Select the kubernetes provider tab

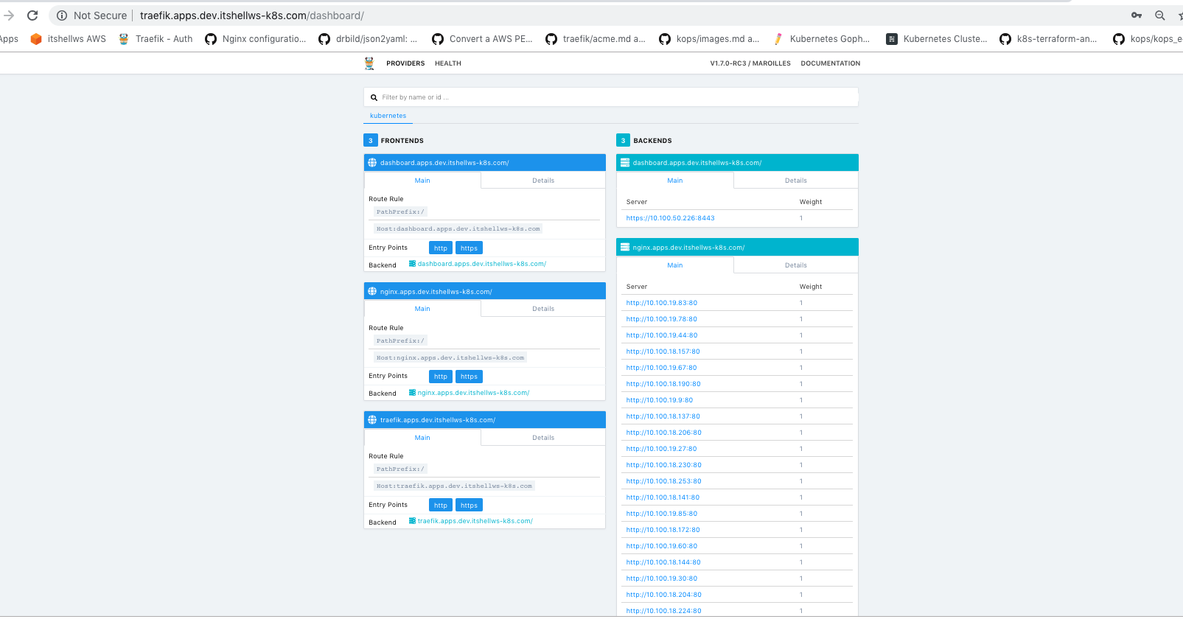point(388,116)
